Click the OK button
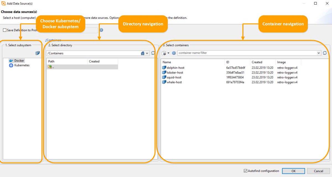 [x=293, y=171]
